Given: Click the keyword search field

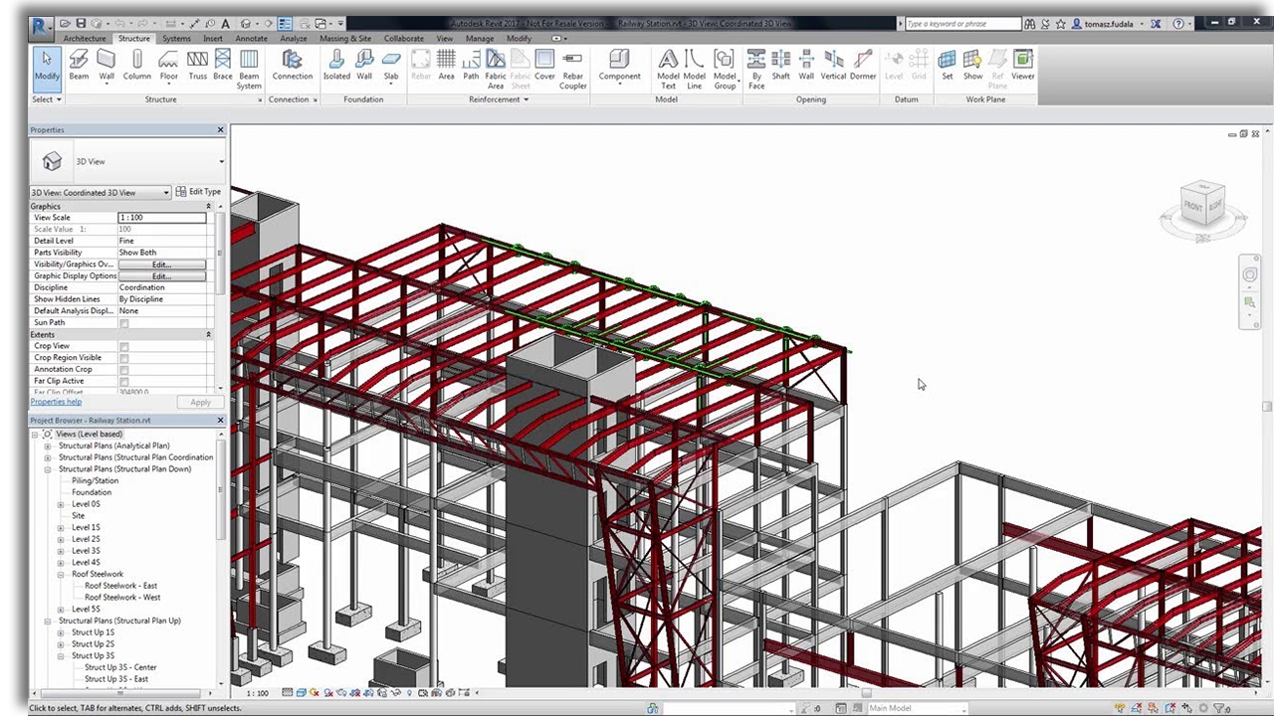Looking at the screenshot, I should click(960, 23).
